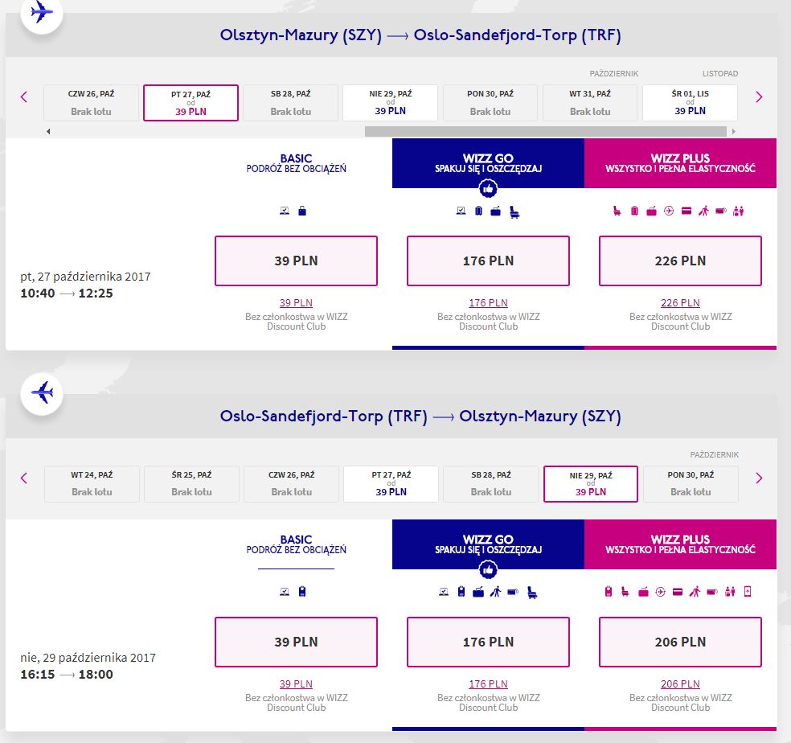
Task: Click the thumbs-up badge on the return WIZZ GO header
Action: pos(488,570)
